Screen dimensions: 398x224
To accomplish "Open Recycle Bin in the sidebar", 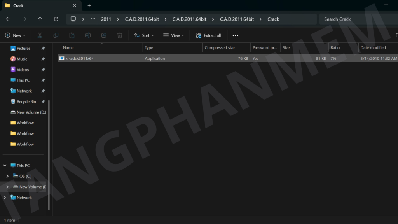I will (26, 101).
